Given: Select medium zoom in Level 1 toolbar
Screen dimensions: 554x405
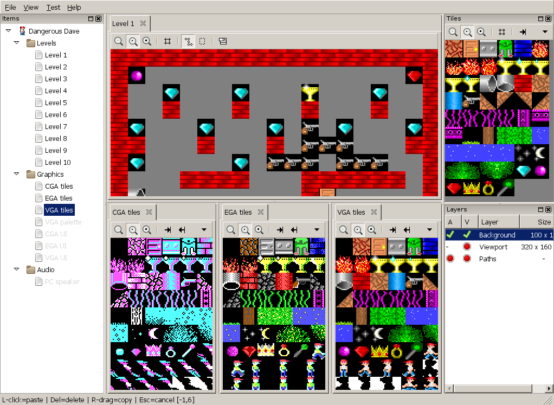Looking at the screenshot, I should [x=133, y=41].
